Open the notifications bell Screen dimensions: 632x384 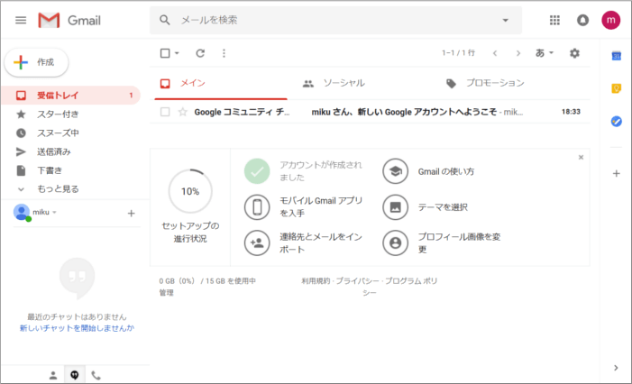(x=582, y=20)
